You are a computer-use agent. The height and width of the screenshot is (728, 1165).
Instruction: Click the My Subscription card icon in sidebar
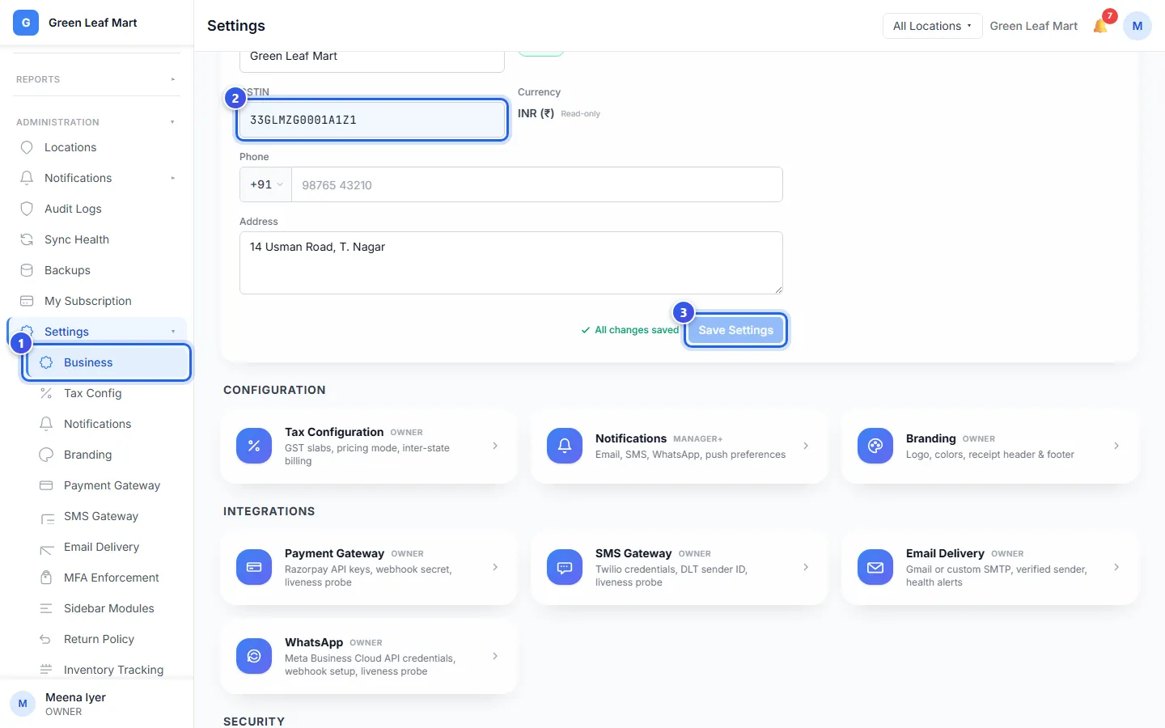click(27, 301)
